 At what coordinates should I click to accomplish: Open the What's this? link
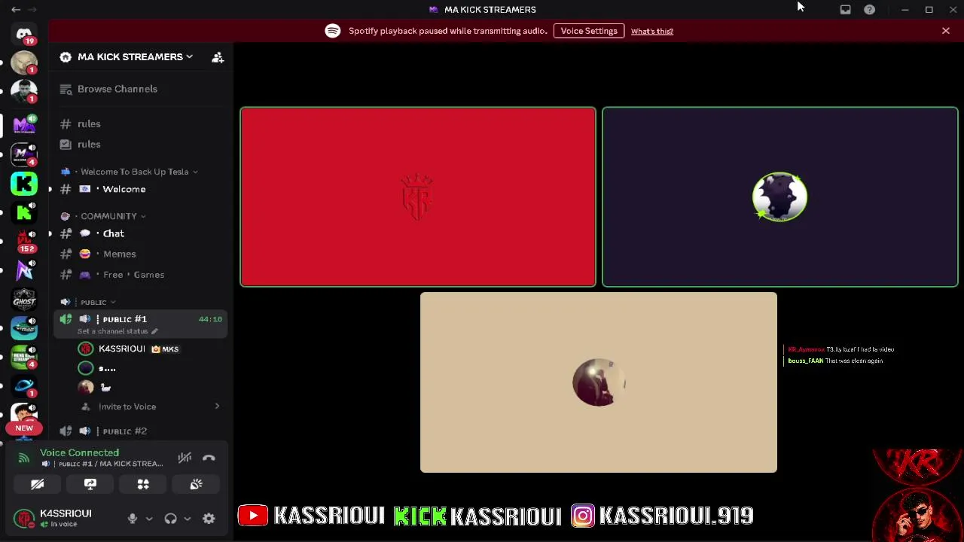(x=652, y=31)
